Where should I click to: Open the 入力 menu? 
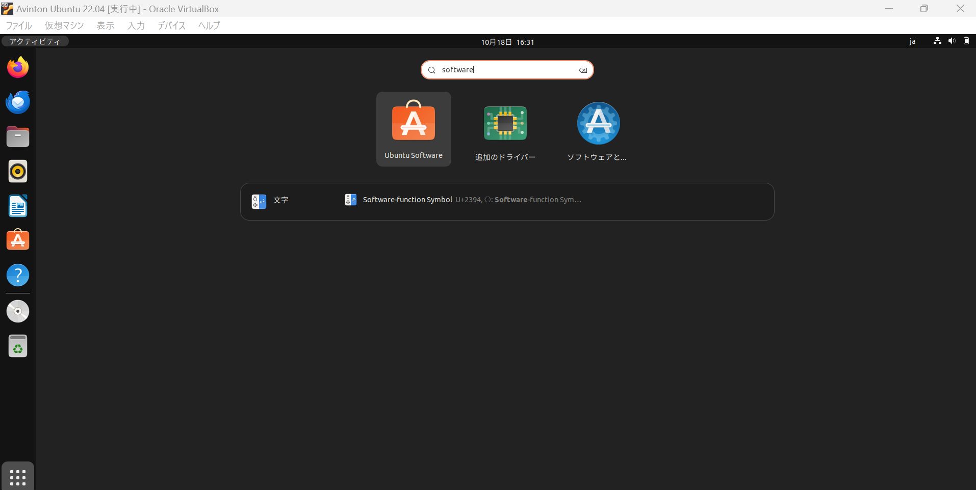(136, 25)
